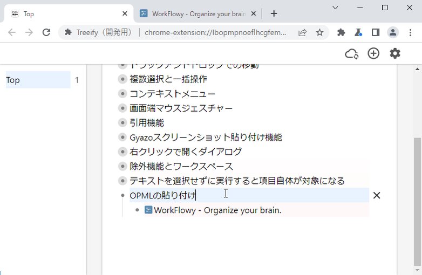Expand bullet of 引用機能
This screenshot has height=275, width=422.
click(122, 122)
